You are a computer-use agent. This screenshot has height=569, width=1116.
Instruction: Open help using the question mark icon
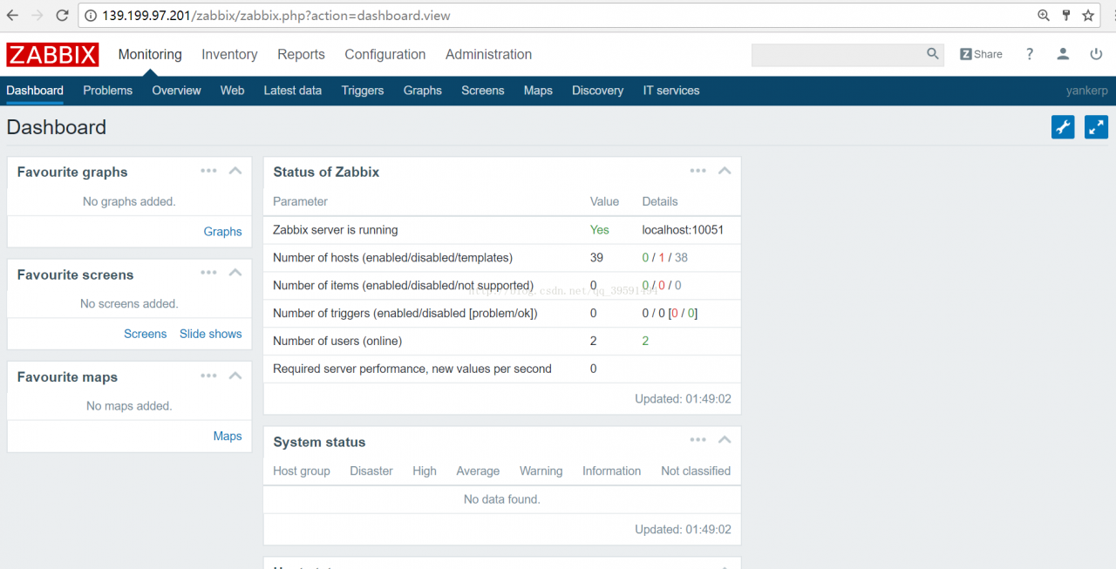(x=1030, y=54)
